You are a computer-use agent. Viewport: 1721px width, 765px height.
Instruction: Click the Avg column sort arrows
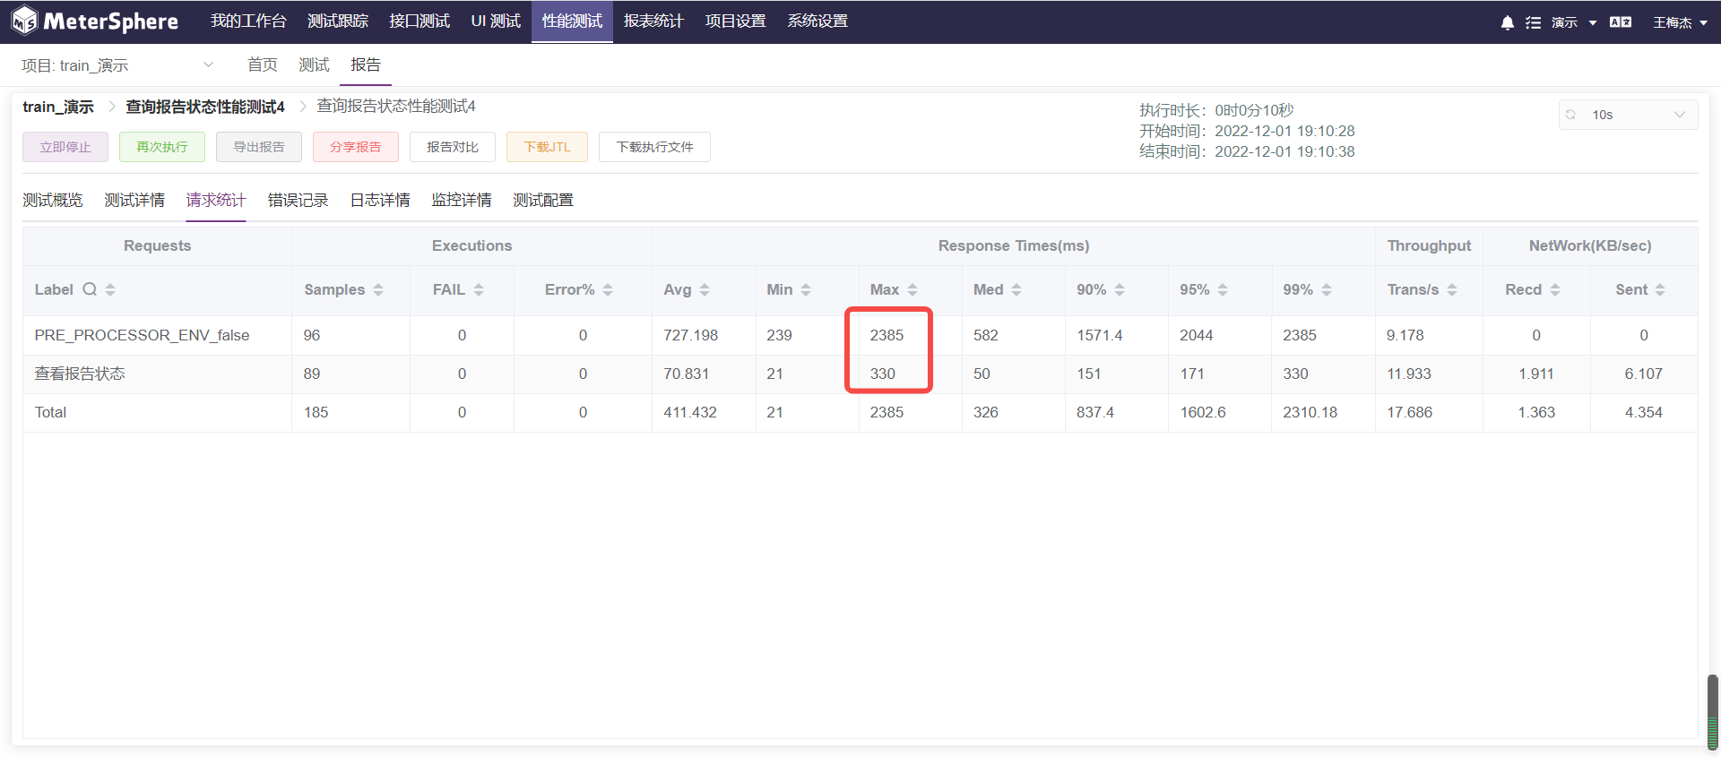tap(705, 289)
